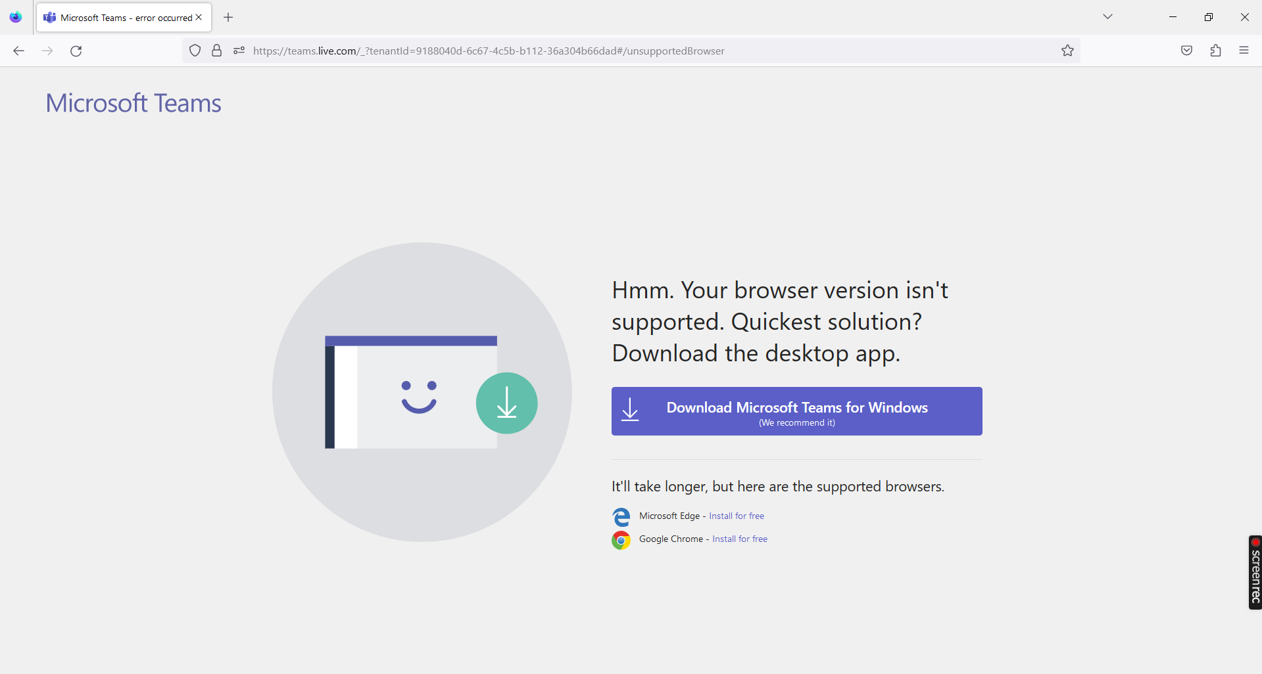1262x674 pixels.
Task: Open a new browser tab
Action: pyautogui.click(x=228, y=17)
